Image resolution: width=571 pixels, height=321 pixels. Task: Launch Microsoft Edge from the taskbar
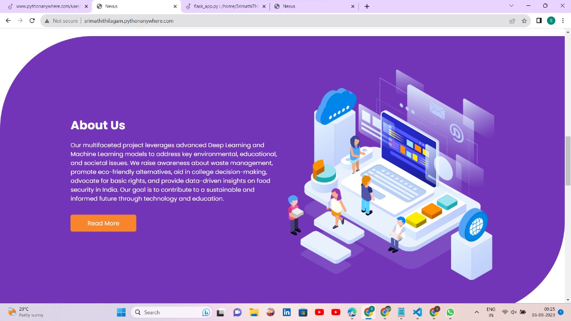click(352, 312)
